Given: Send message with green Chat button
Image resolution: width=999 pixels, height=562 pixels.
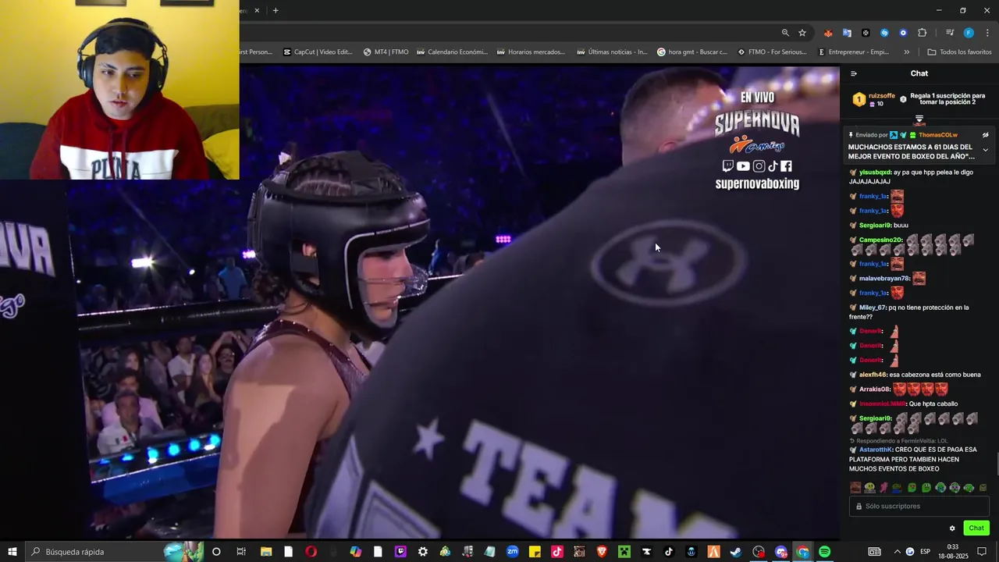Looking at the screenshot, I should (x=976, y=528).
